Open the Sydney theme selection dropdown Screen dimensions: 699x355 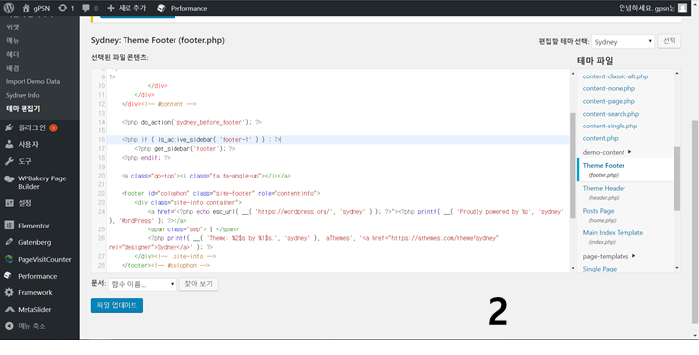click(623, 42)
